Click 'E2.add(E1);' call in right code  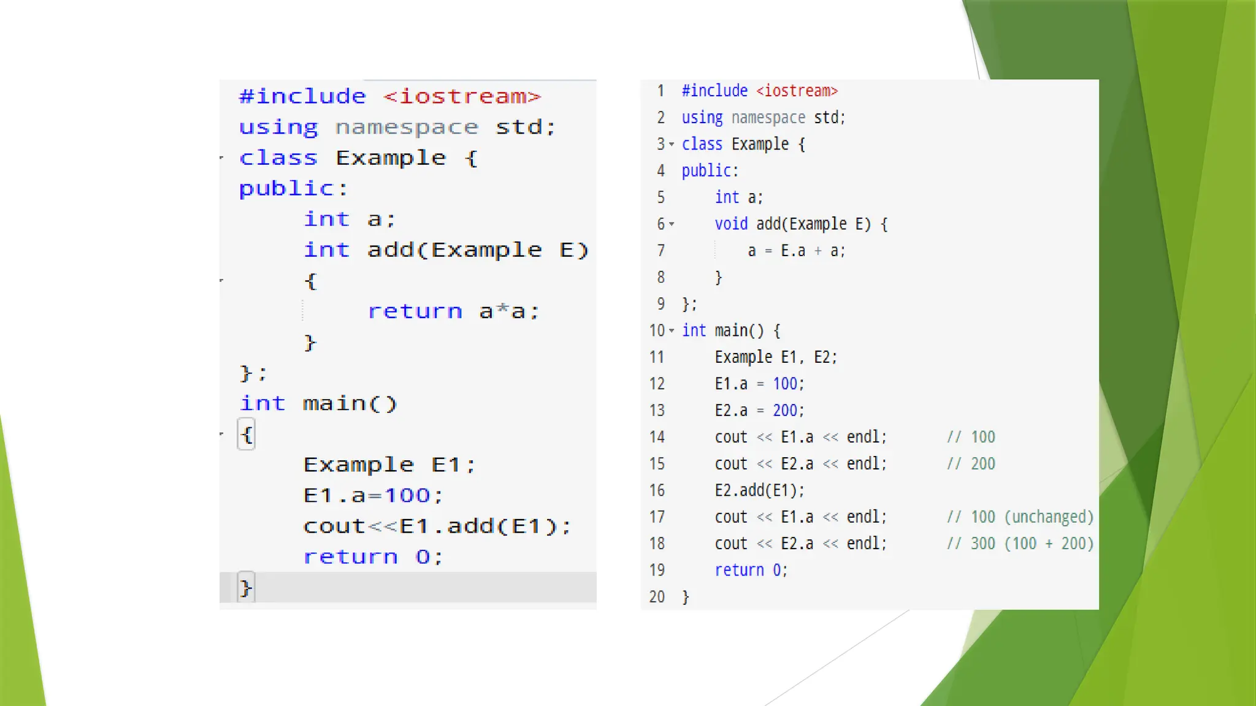[759, 490]
